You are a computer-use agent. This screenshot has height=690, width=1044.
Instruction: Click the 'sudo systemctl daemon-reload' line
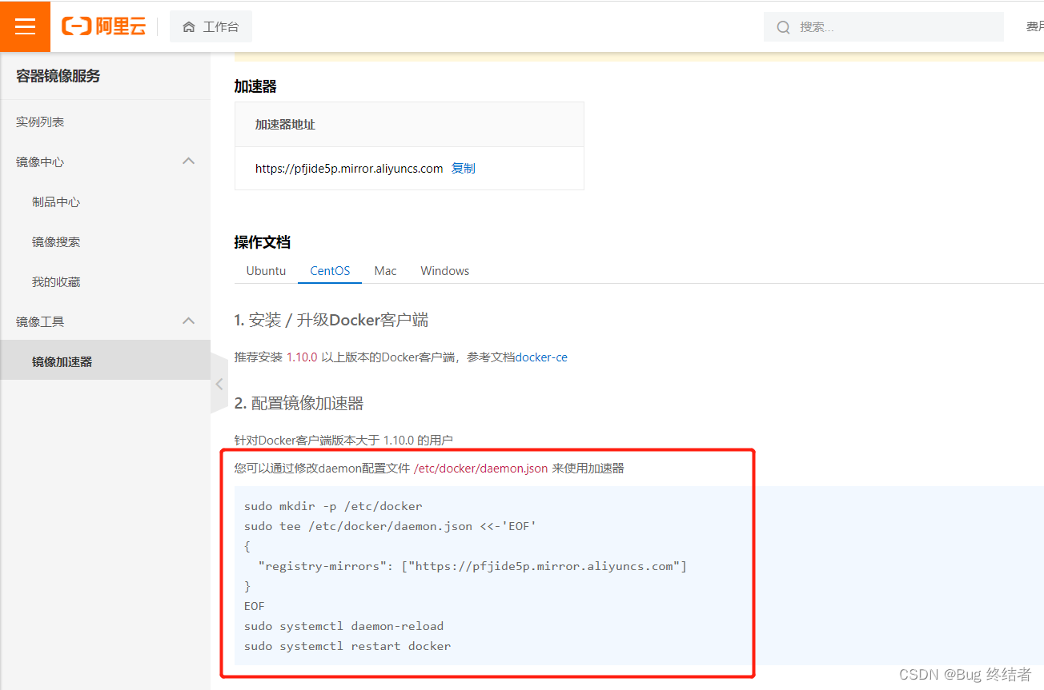343,626
